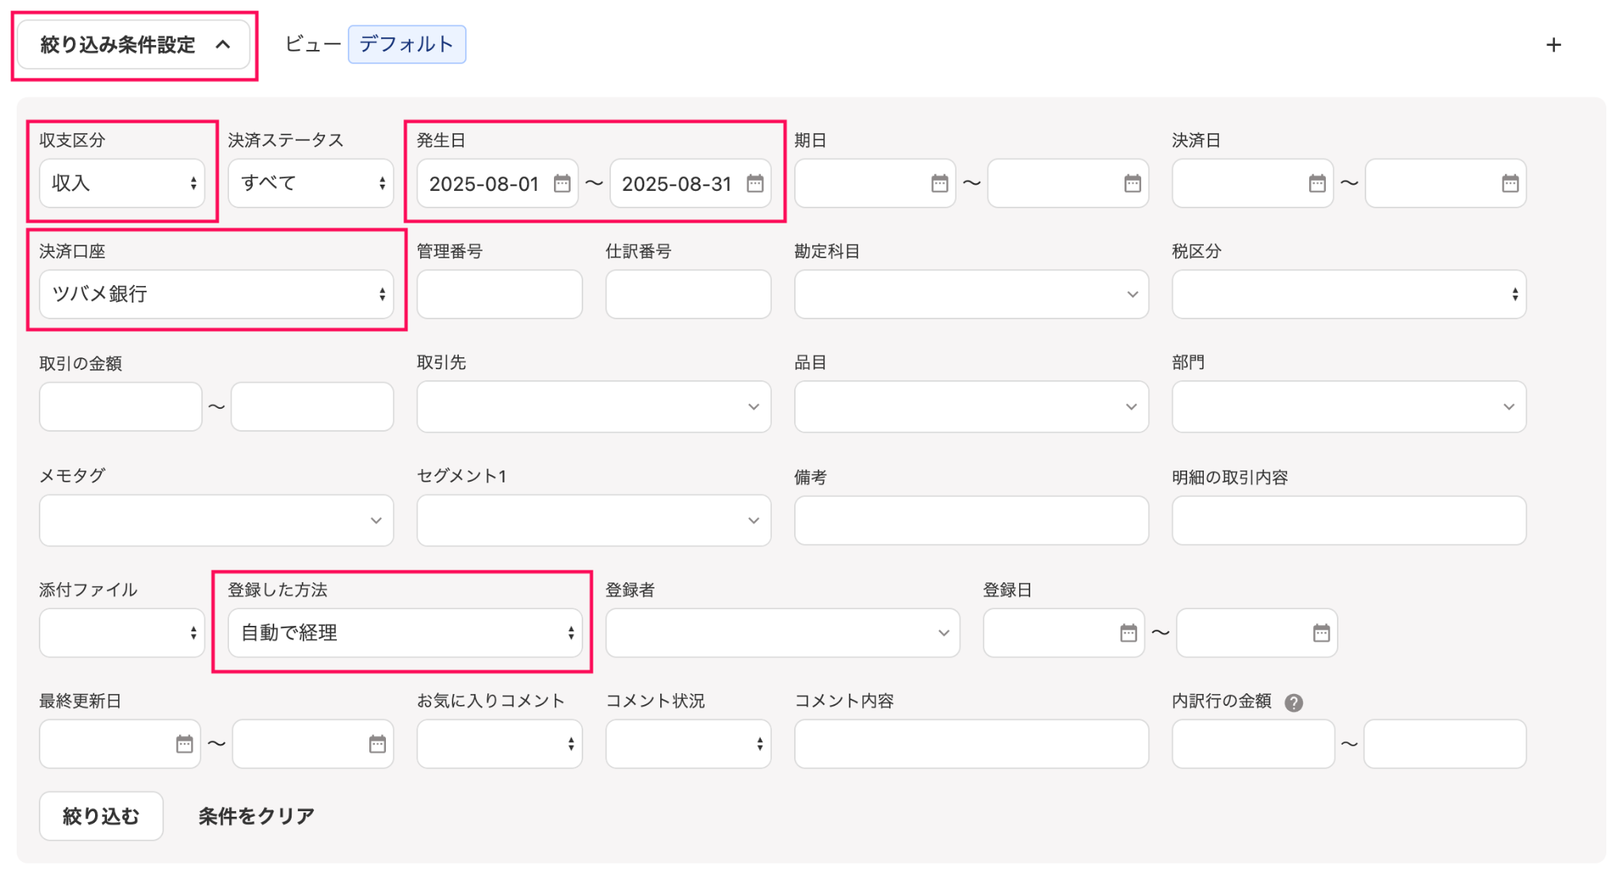
Task: Select the デフォルト view tab
Action: click(x=407, y=44)
